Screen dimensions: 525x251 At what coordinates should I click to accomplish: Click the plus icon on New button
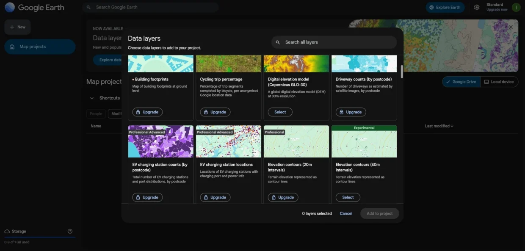12,27
